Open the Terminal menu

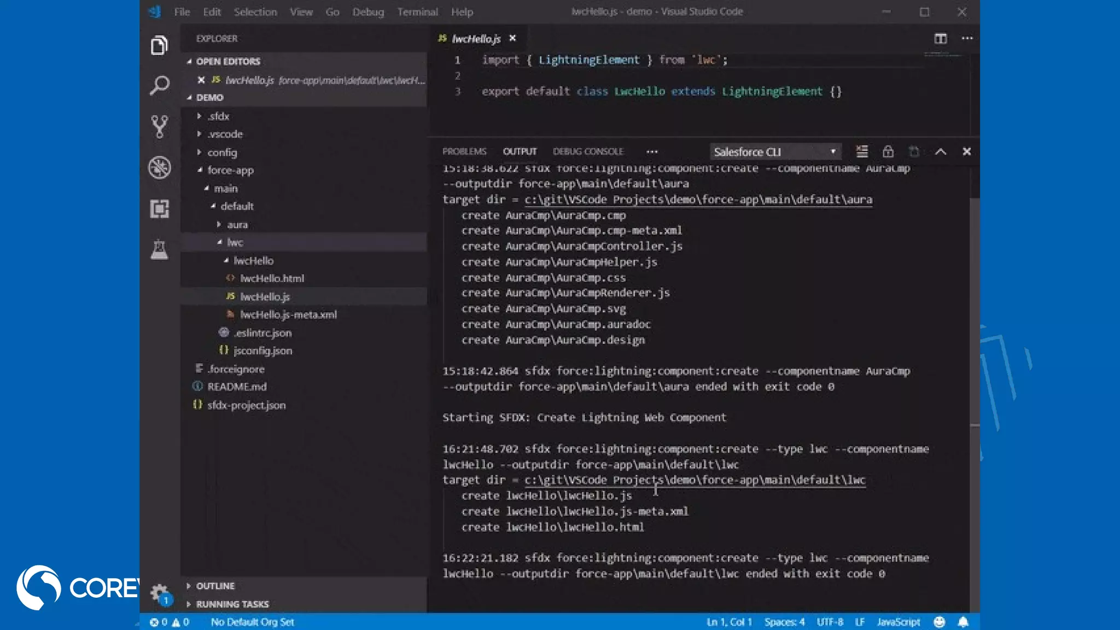click(417, 12)
